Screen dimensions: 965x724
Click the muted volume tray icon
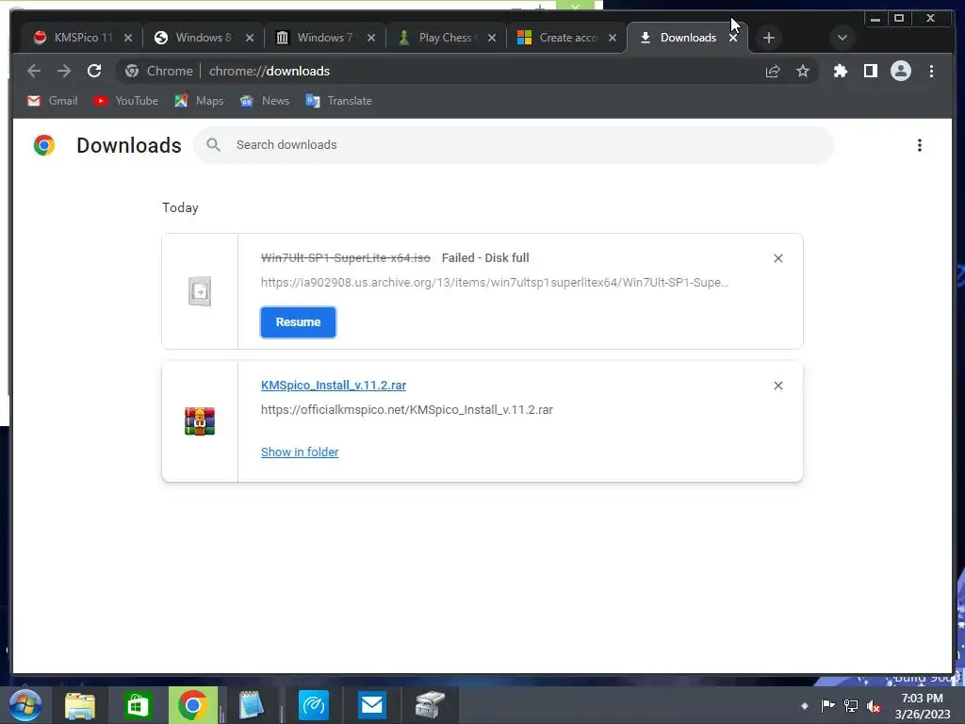[x=874, y=706]
